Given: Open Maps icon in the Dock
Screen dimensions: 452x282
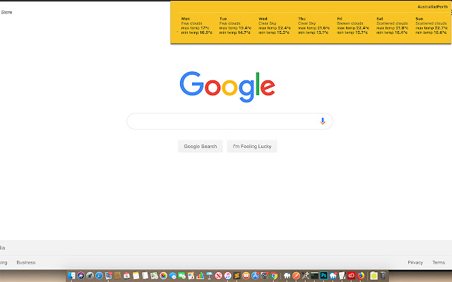Looking at the screenshot, I should 154,276.
